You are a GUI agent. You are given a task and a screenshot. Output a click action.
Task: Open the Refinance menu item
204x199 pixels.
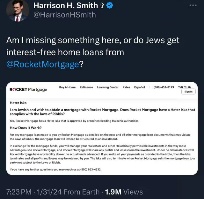point(86,87)
